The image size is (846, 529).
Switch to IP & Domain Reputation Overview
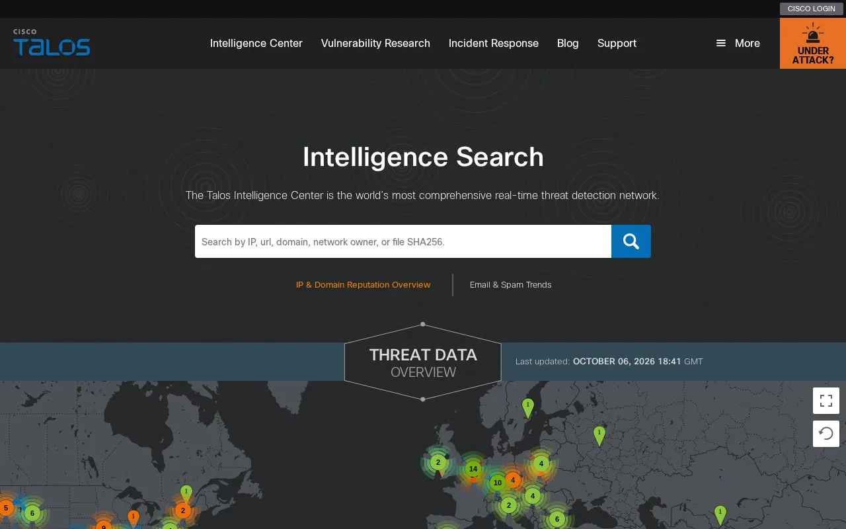point(364,285)
